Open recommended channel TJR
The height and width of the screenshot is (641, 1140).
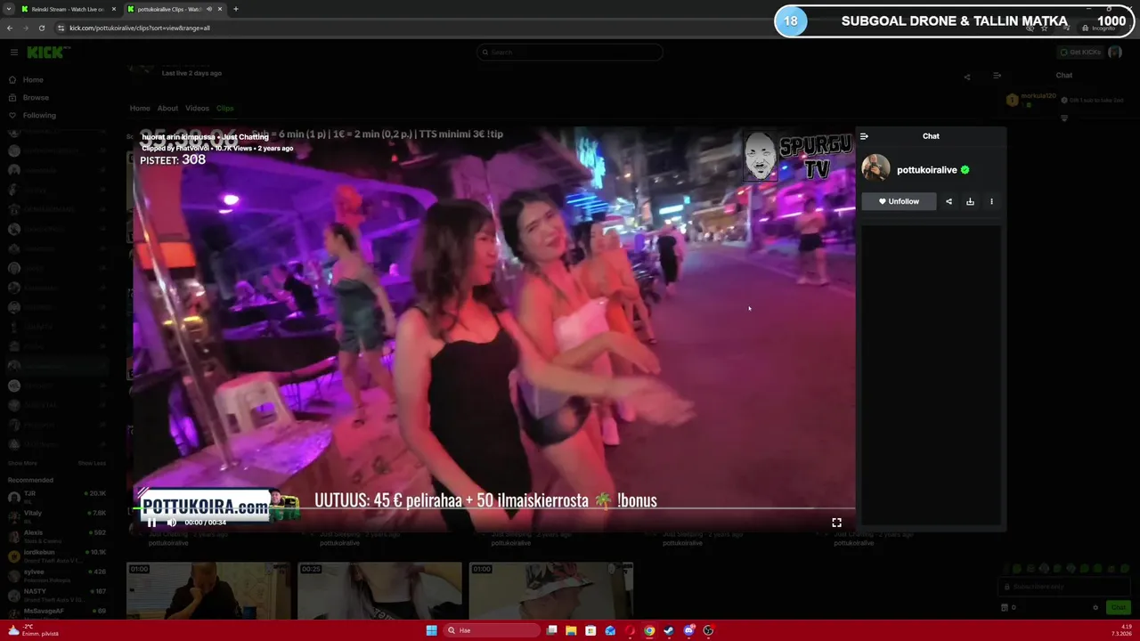coord(56,496)
